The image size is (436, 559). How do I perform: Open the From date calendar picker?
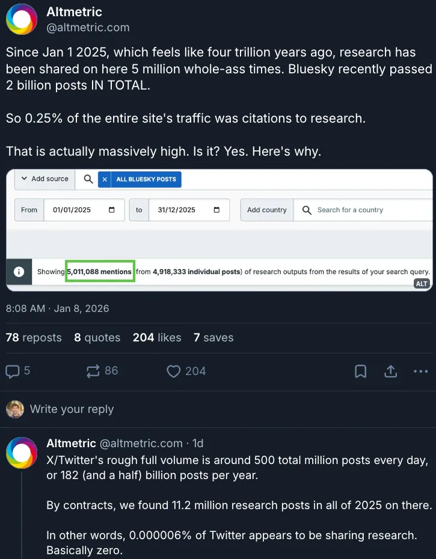click(x=112, y=210)
